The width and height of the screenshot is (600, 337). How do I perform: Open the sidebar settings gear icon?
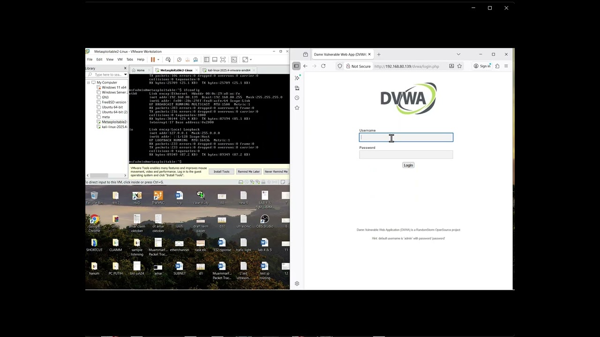coord(297,284)
